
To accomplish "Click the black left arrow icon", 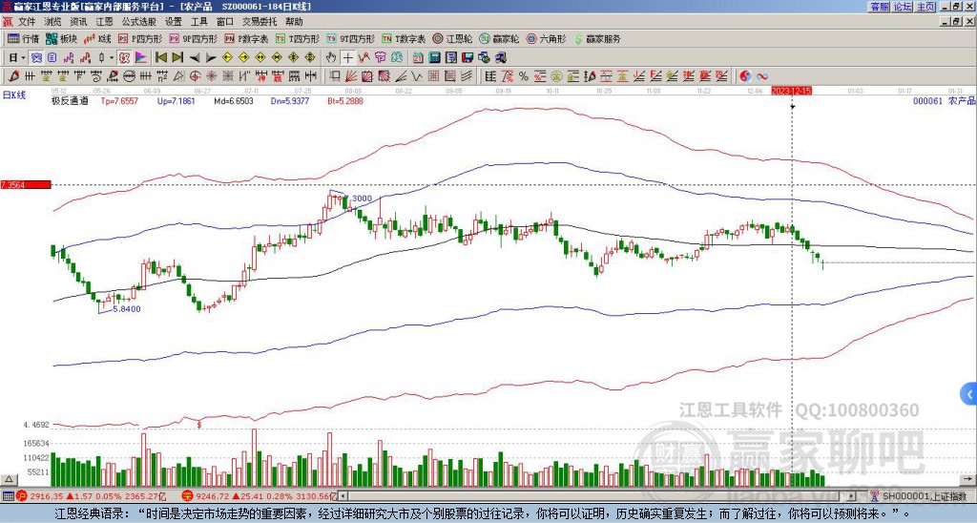I will click(x=195, y=57).
